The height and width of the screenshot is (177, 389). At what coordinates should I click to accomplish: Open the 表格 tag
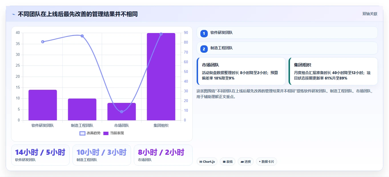tap(227, 162)
